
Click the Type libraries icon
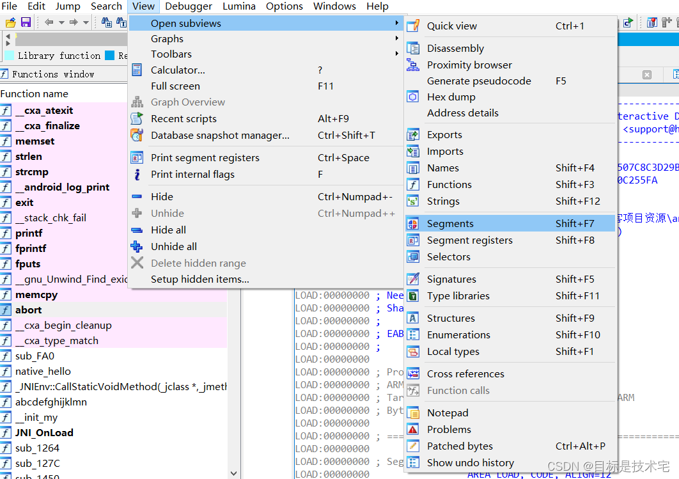click(413, 296)
